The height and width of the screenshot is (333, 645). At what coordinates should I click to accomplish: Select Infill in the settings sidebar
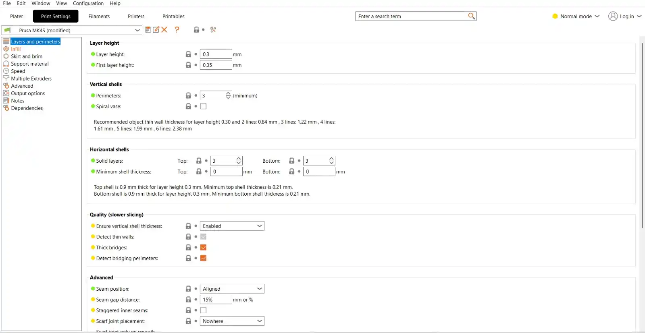tap(16, 49)
